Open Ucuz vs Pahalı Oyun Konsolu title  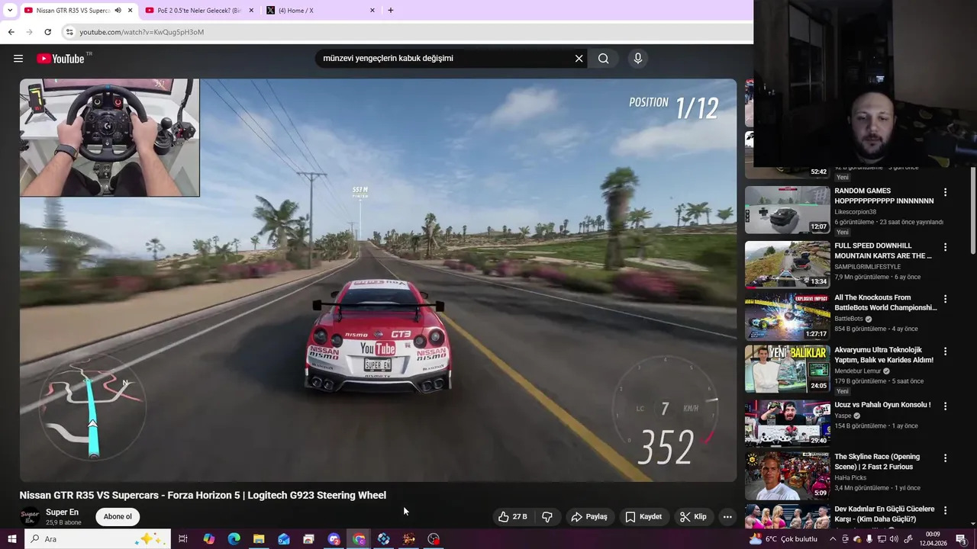[882, 405]
